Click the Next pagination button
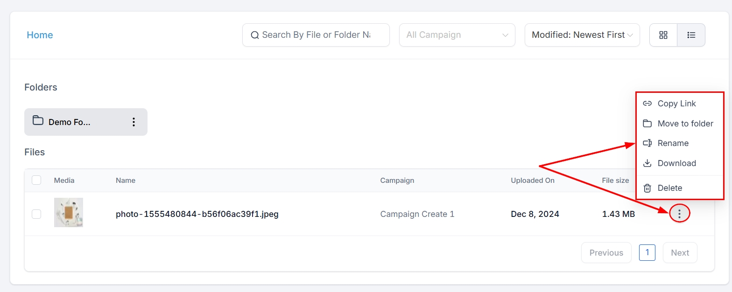Viewport: 732px width, 292px height. (x=680, y=252)
